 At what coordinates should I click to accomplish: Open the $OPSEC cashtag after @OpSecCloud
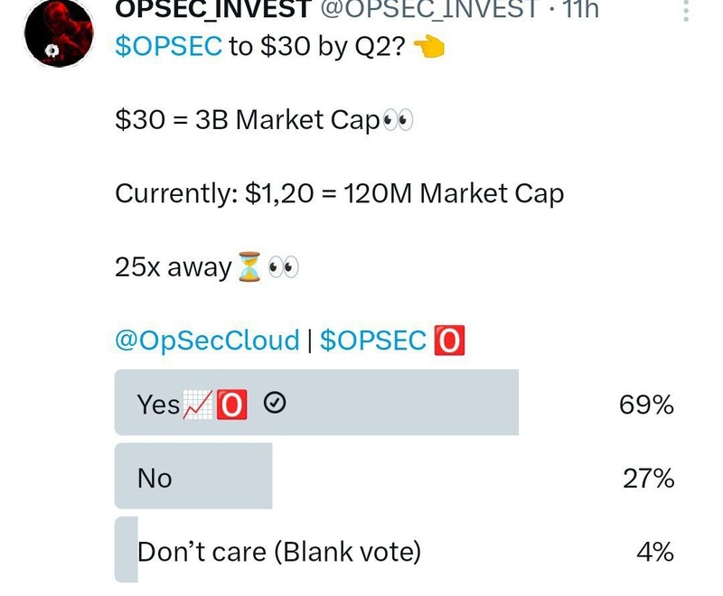373,340
